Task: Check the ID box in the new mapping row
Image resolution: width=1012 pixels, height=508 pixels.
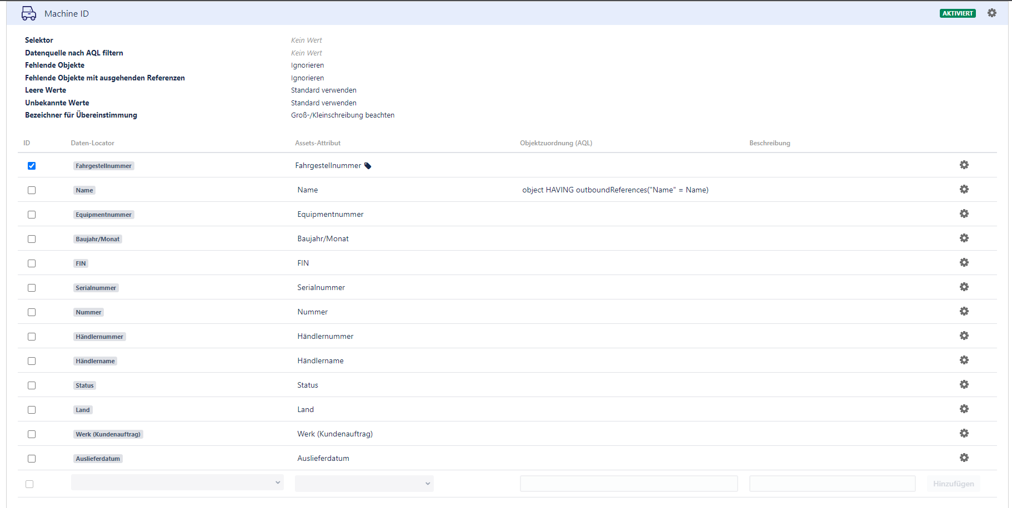Action: (29, 484)
